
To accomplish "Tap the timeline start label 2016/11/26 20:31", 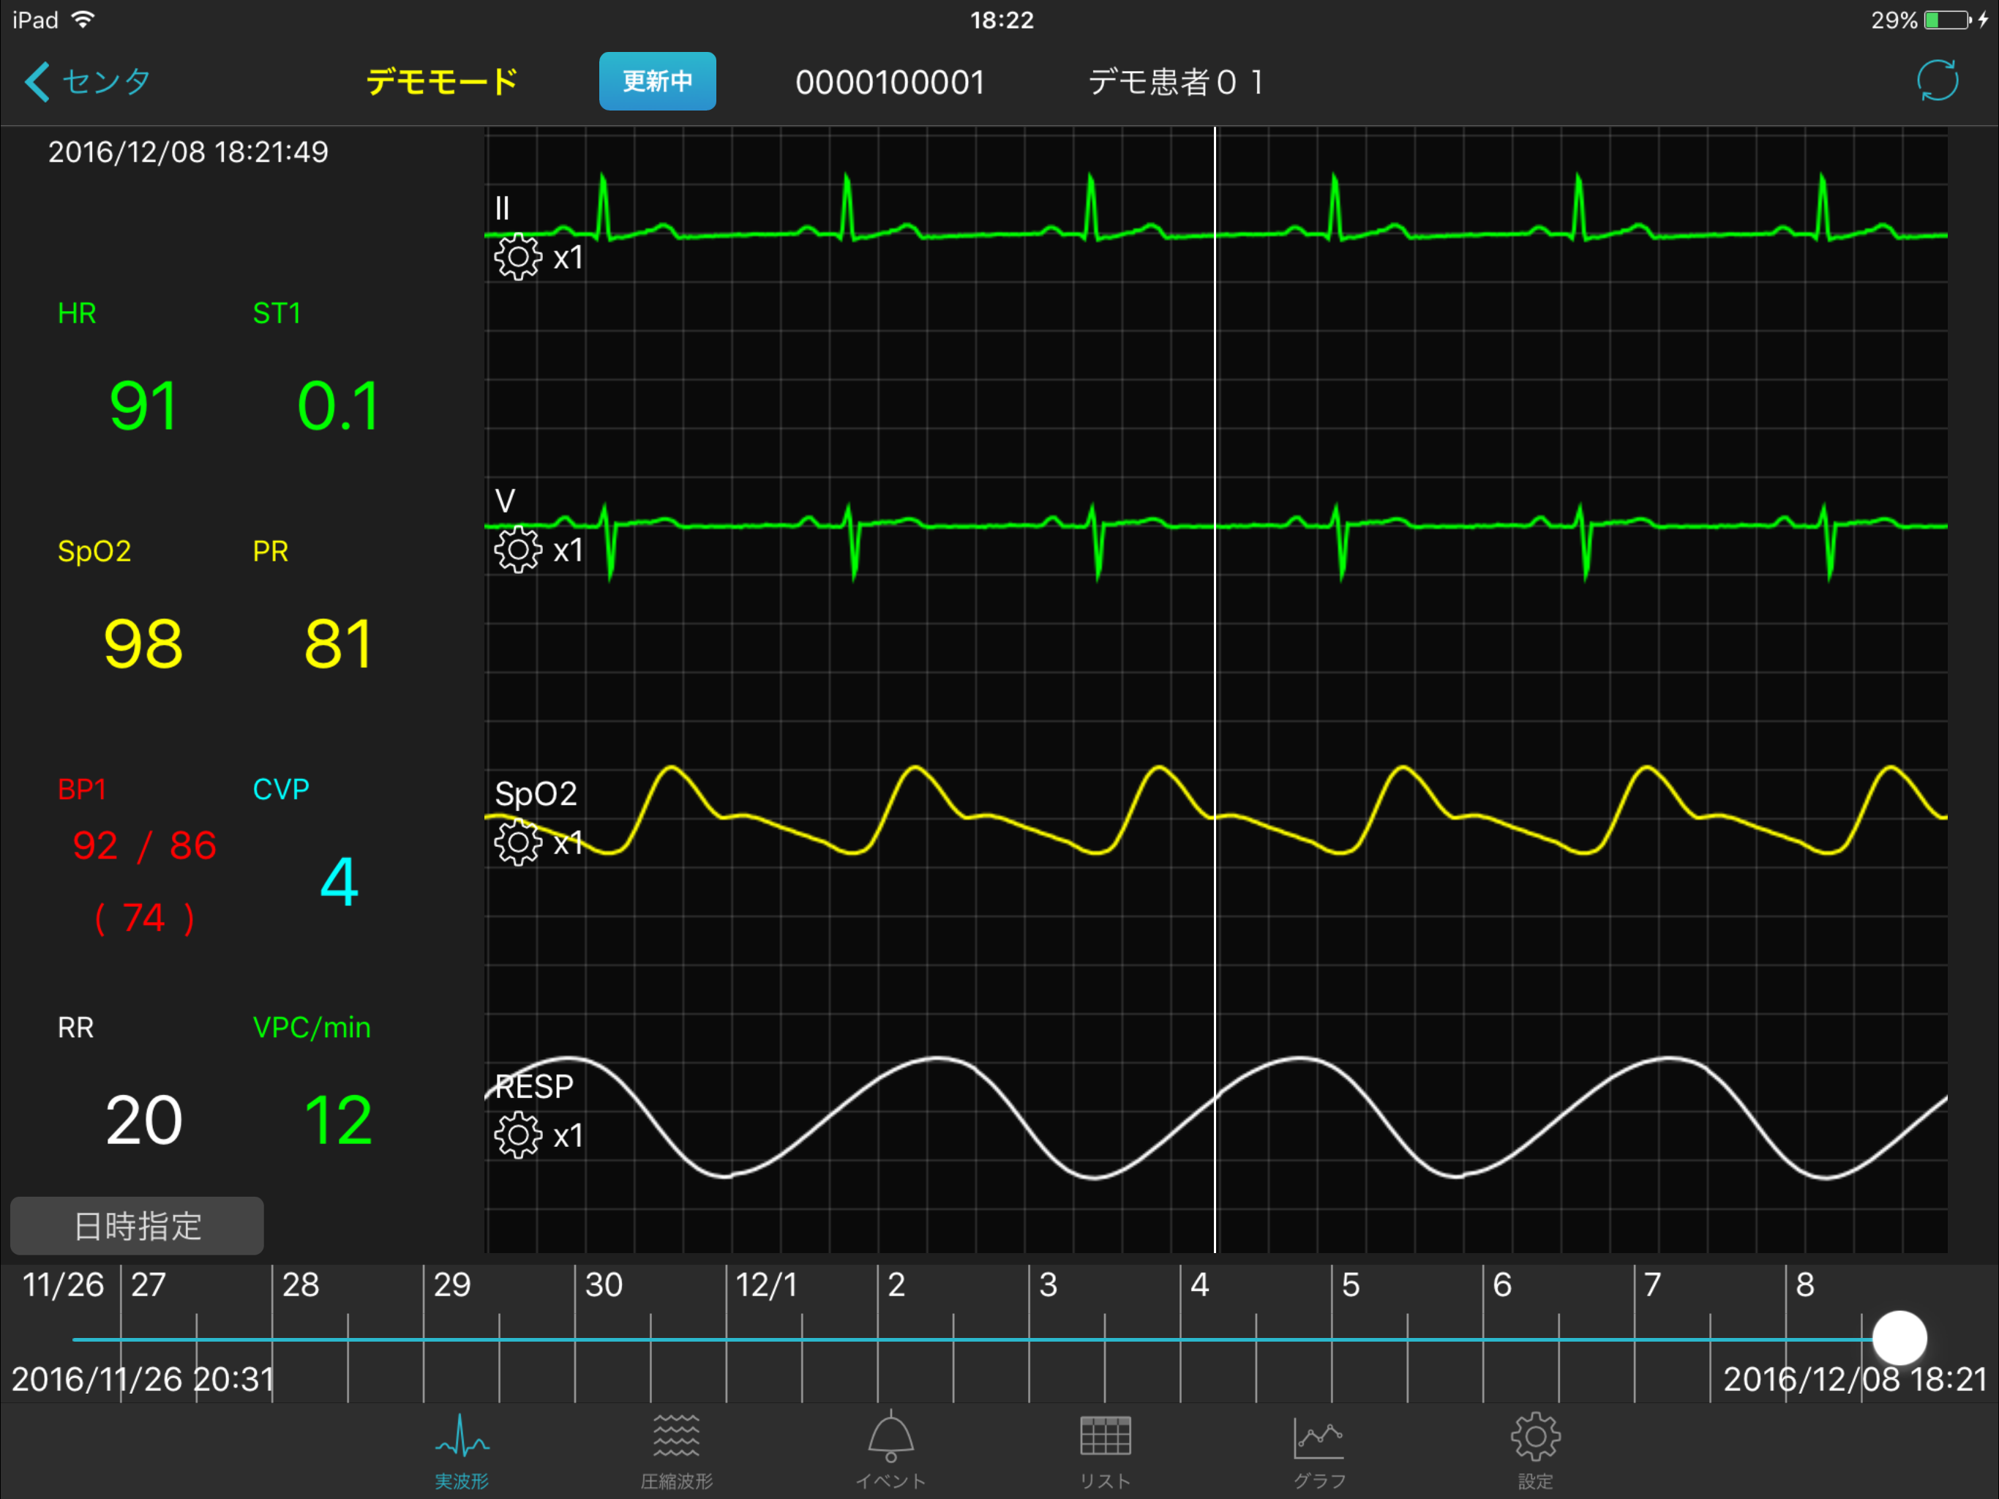I will tap(143, 1379).
